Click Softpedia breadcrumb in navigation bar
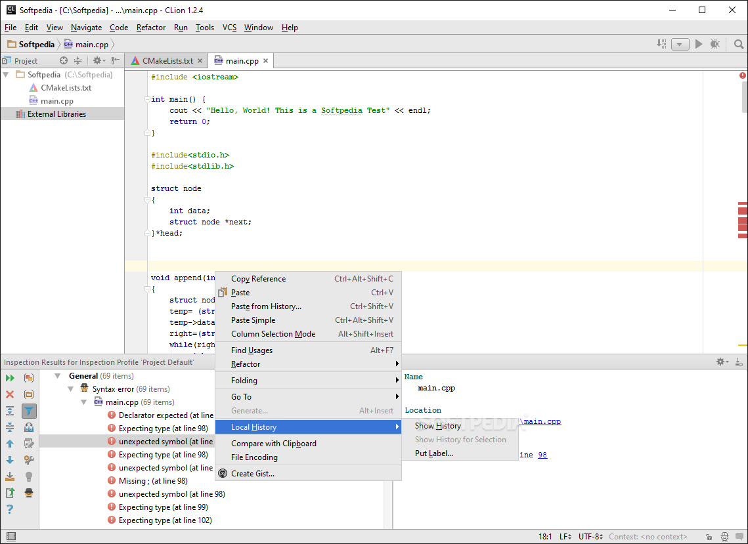This screenshot has height=544, width=748. point(32,45)
